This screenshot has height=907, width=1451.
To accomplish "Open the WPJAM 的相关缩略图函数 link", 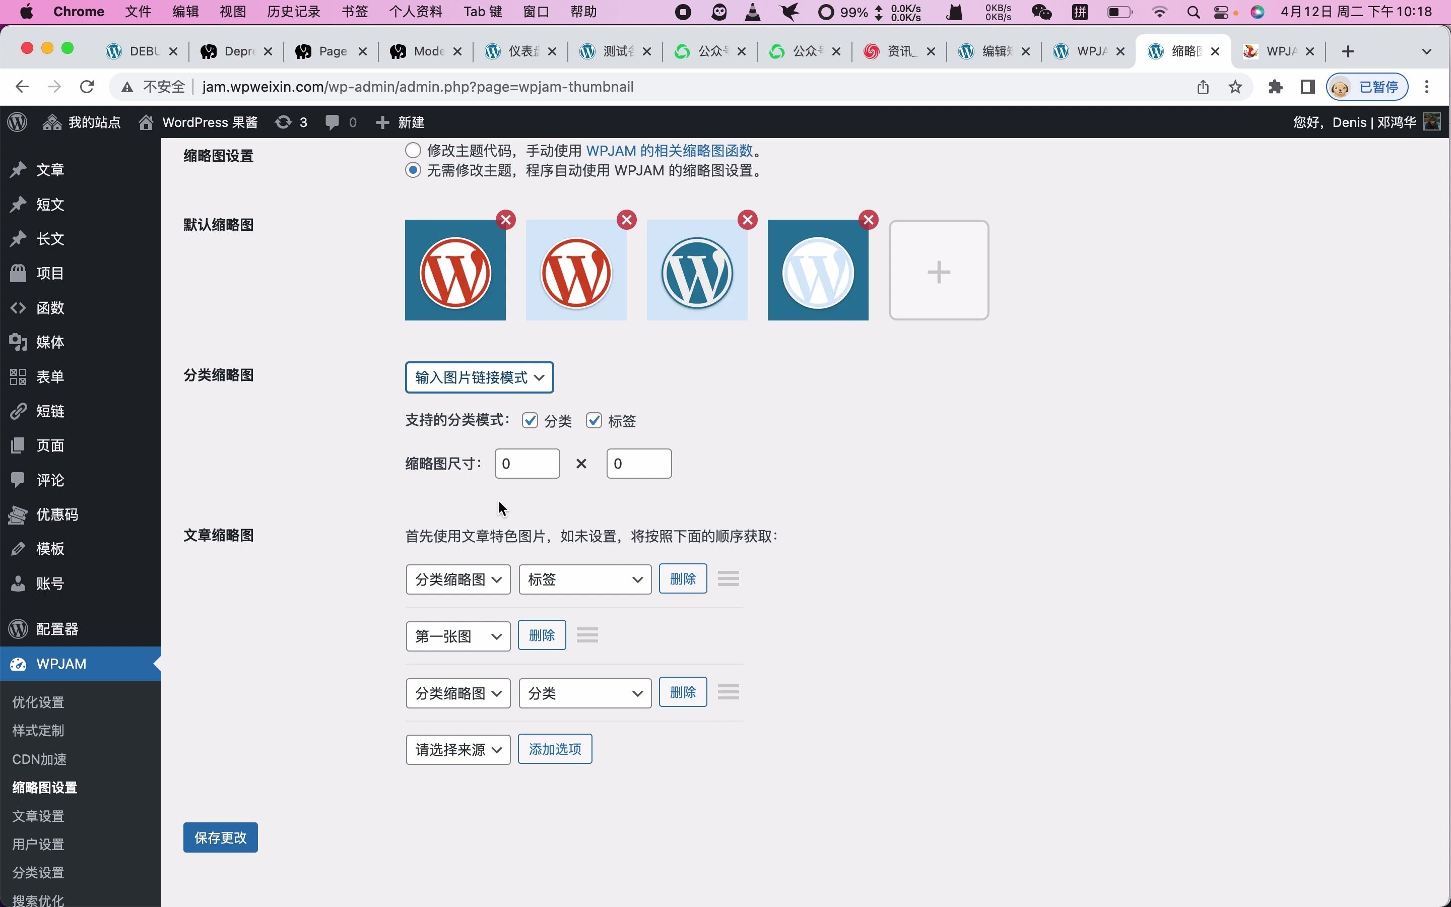I will point(669,150).
